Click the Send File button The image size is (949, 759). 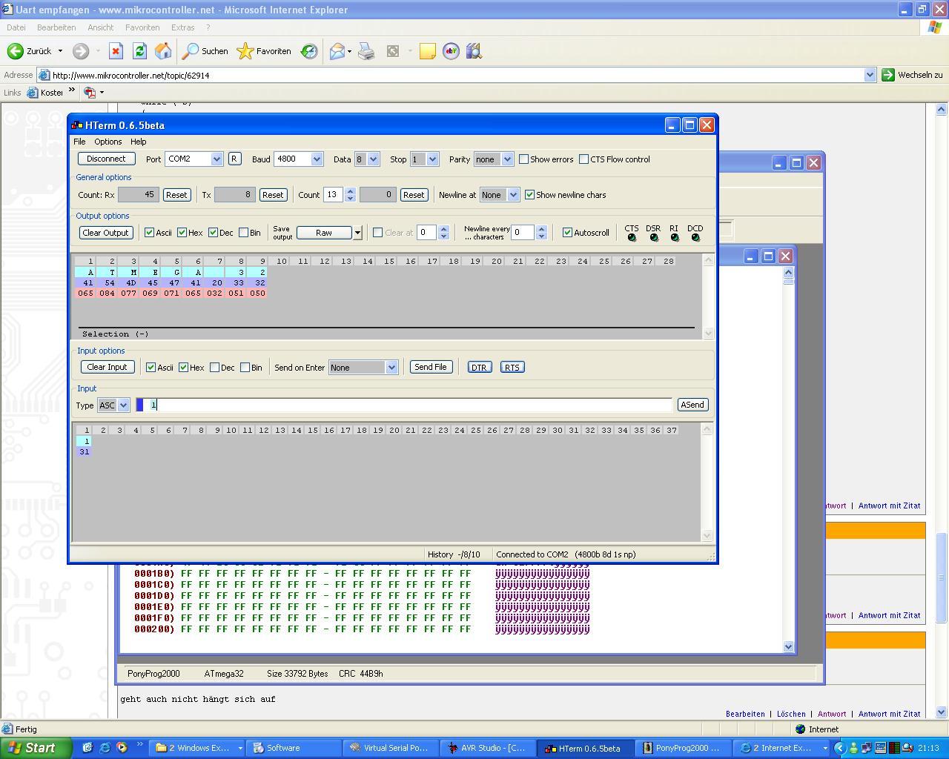pos(431,367)
